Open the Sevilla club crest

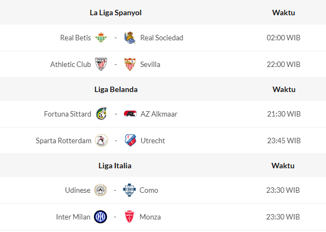pyautogui.click(x=130, y=64)
